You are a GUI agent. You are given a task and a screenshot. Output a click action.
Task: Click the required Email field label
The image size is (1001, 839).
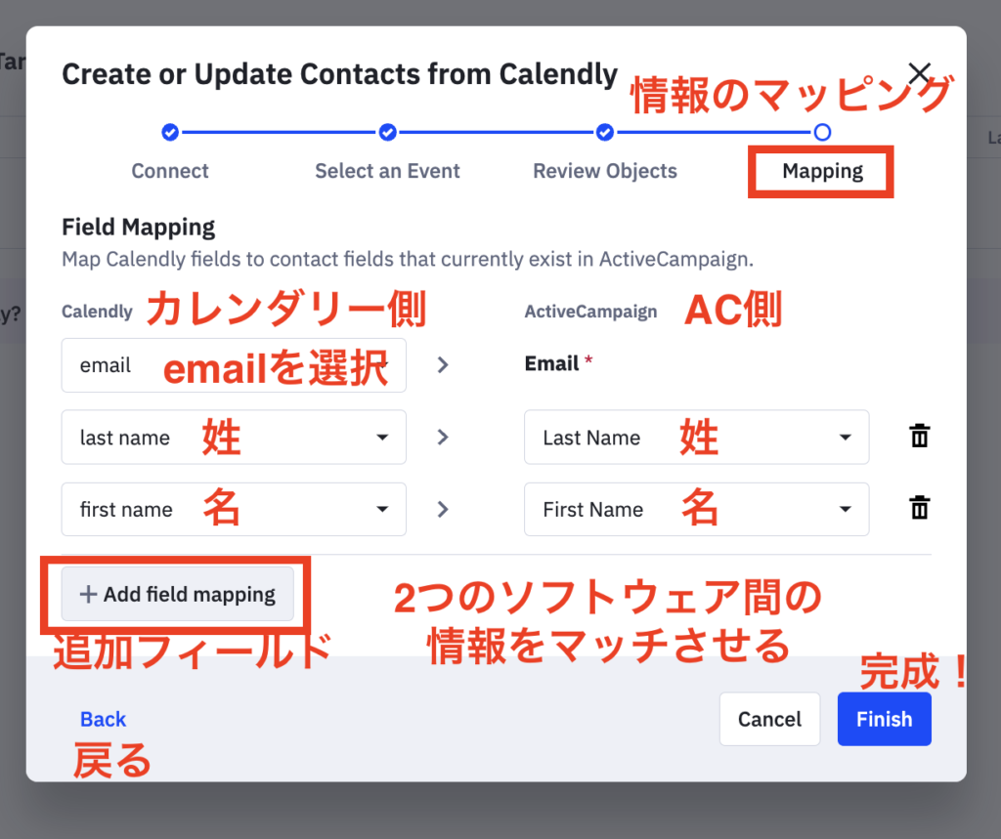coord(558,363)
